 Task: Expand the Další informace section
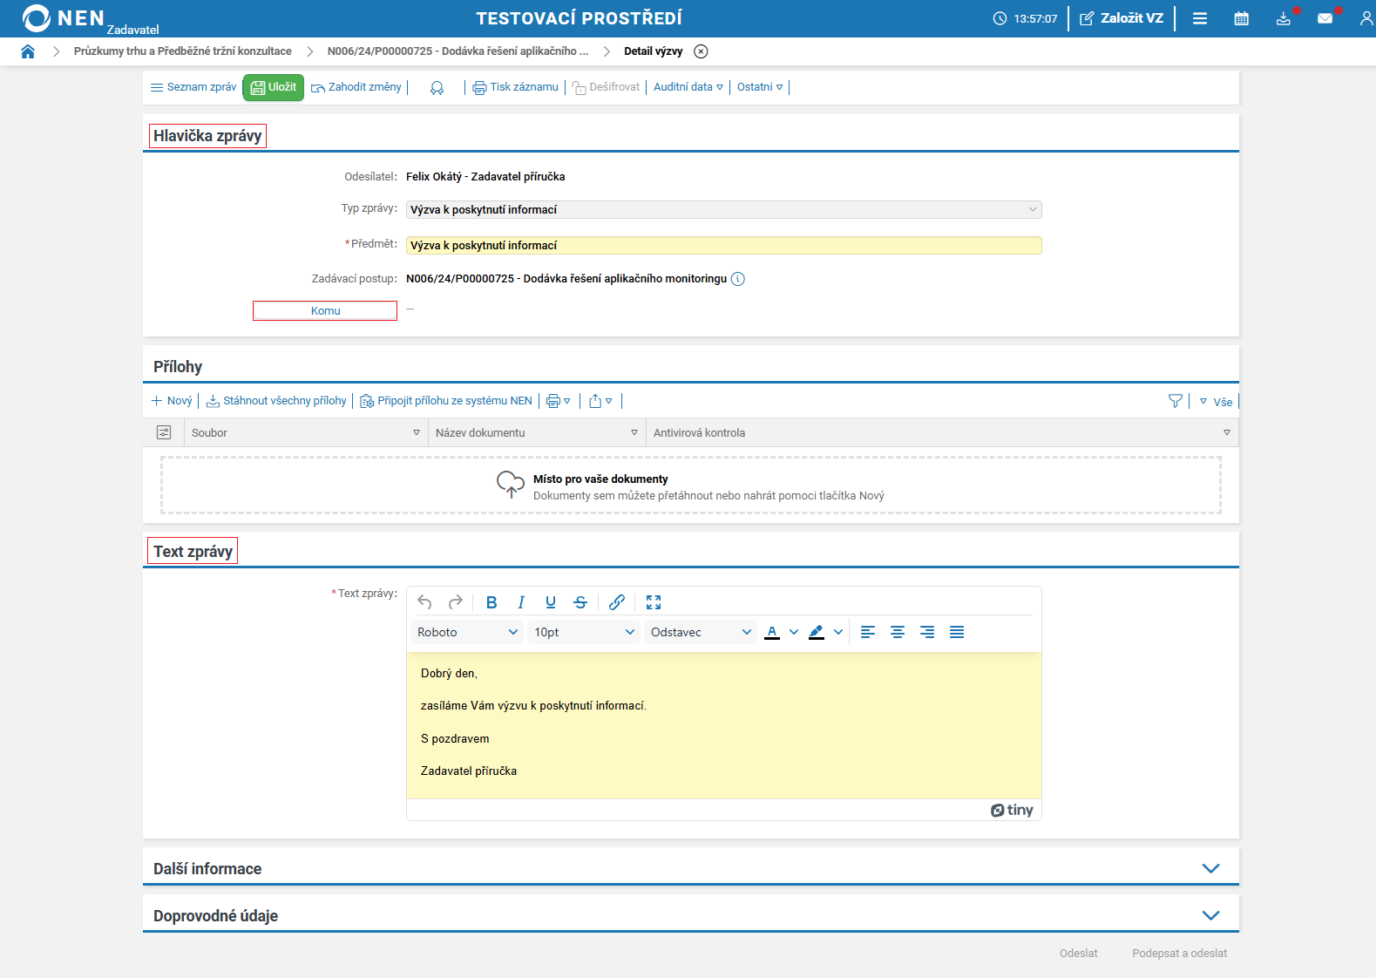[x=1210, y=869]
